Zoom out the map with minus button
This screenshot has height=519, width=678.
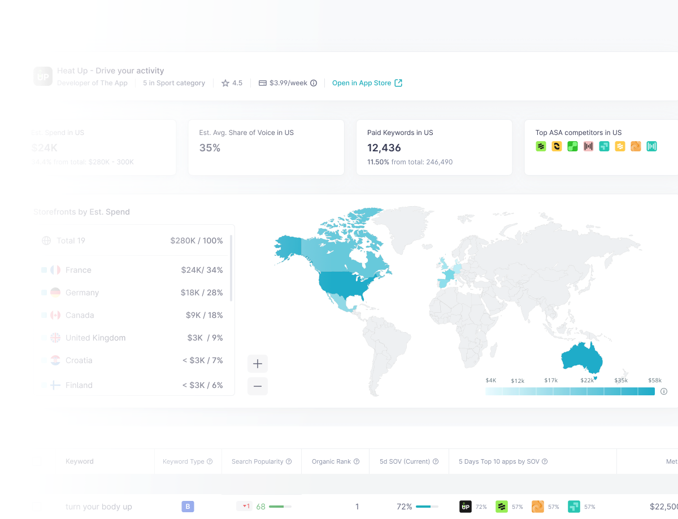click(258, 386)
